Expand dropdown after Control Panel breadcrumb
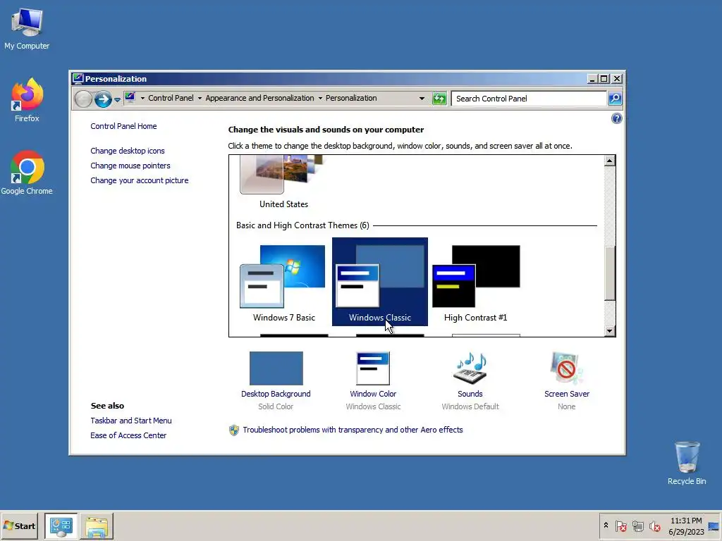 (x=200, y=98)
